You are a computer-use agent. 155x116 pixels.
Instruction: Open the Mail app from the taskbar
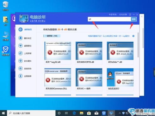point(96,113)
